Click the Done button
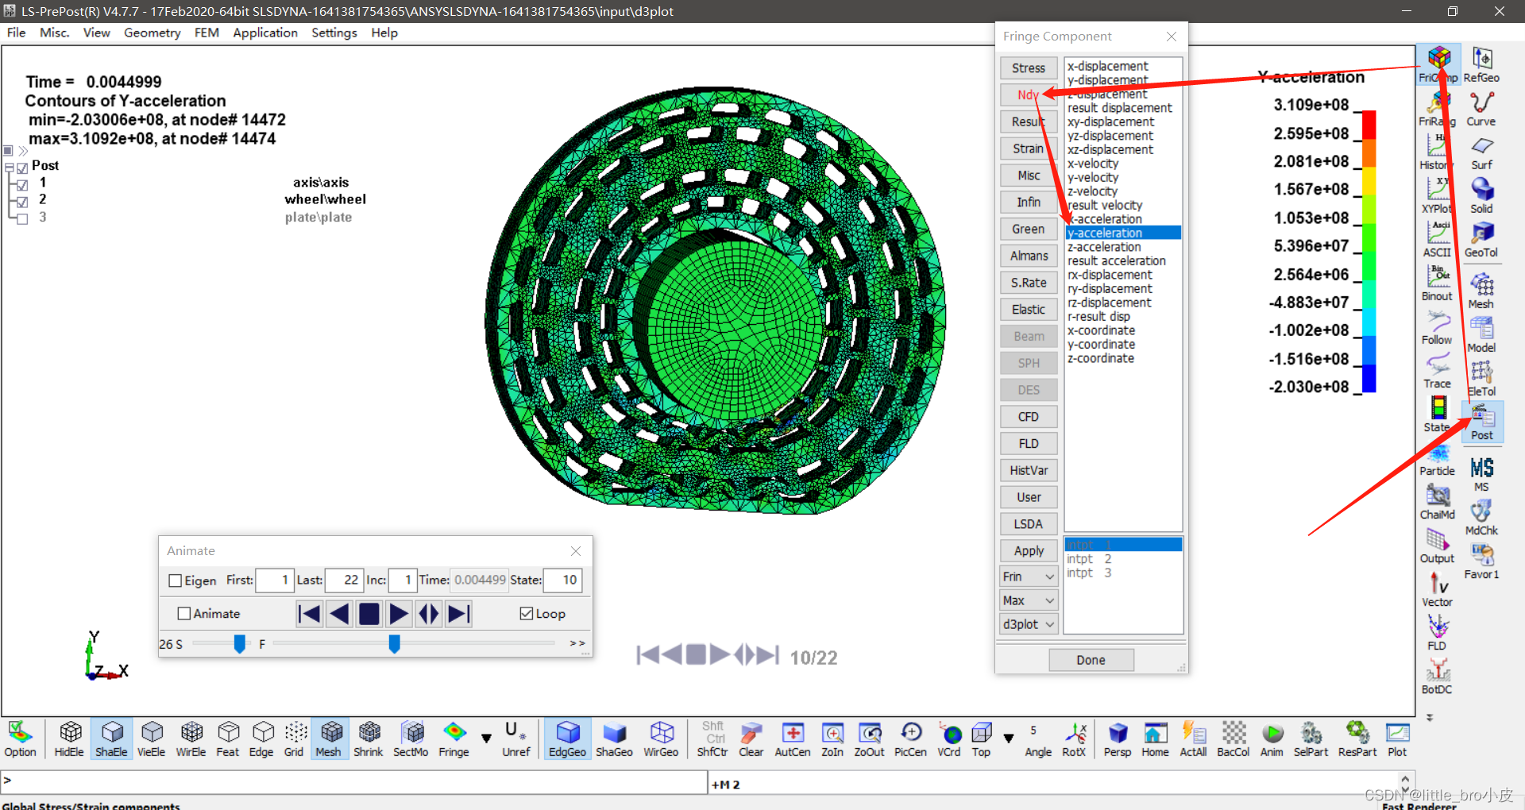 tap(1091, 660)
